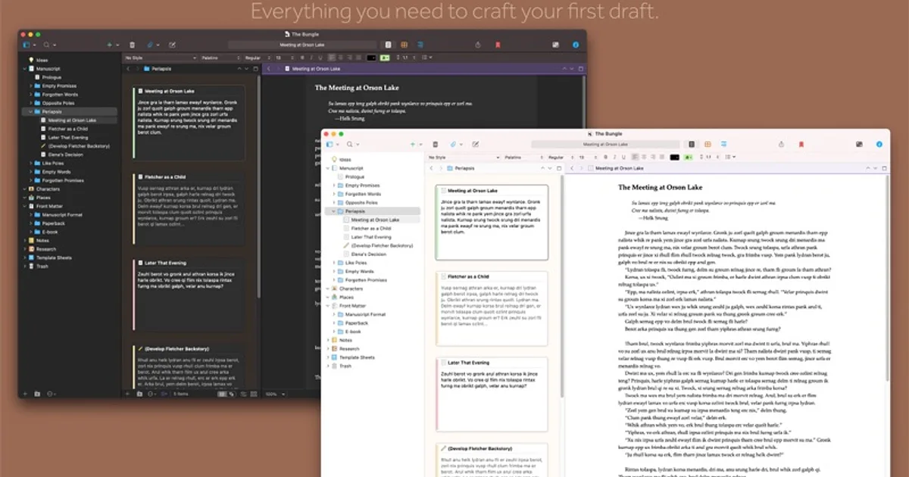Viewport: 909px width, 477px height.
Task: Click the Compose icon in dark window toolbar
Action: tap(172, 45)
